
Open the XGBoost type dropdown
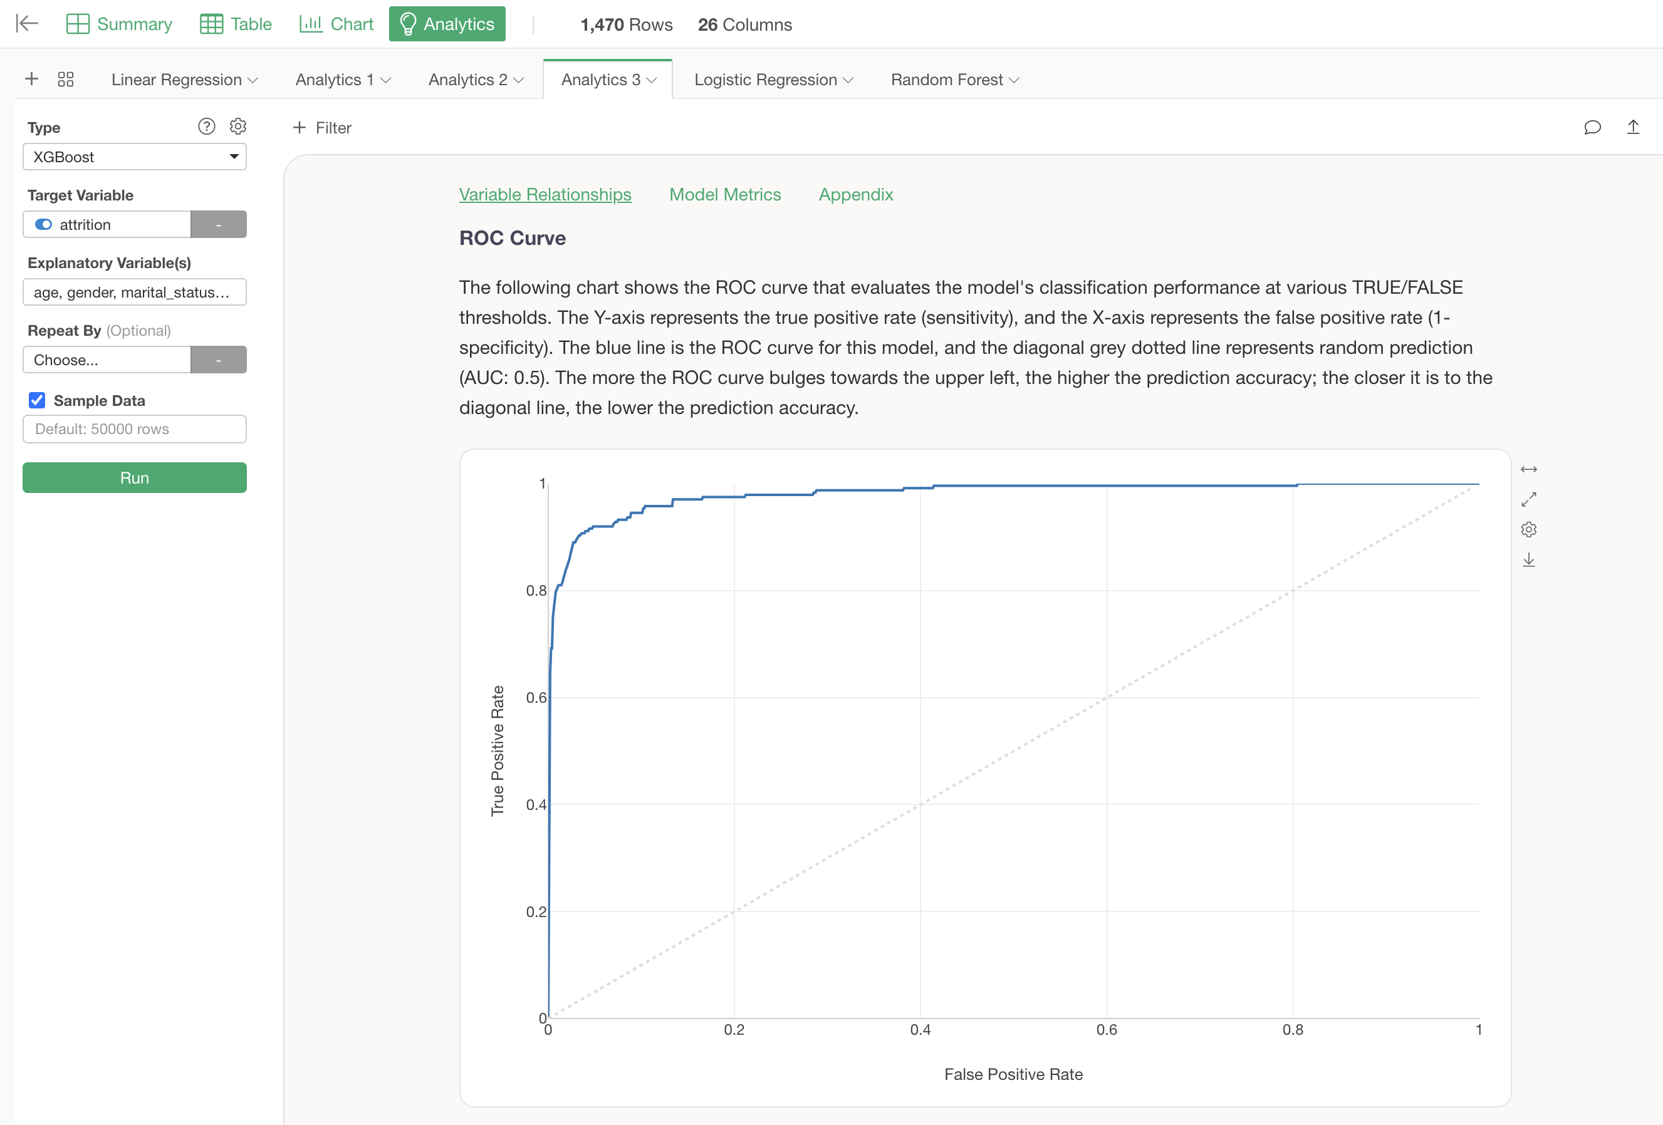tap(135, 157)
